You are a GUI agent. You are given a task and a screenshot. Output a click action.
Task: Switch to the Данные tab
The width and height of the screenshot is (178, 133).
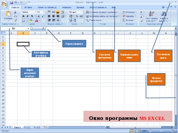tap(80, 7)
